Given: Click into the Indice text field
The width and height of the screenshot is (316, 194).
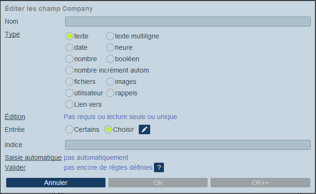Looking at the screenshot, I should coord(188,145).
